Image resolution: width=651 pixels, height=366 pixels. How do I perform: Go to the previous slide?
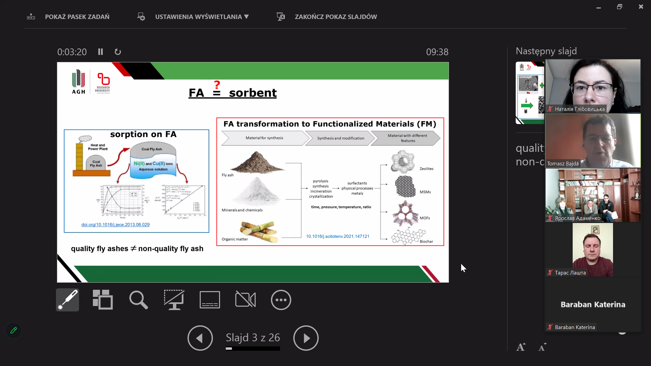tap(200, 338)
